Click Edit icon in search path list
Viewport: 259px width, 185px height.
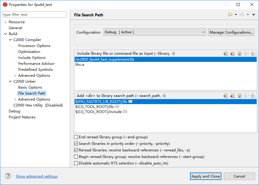tap(239, 96)
